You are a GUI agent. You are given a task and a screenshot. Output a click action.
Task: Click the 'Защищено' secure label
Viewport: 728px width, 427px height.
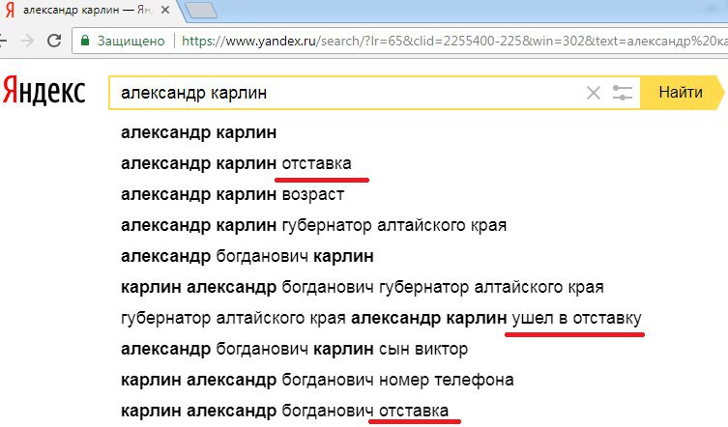(x=131, y=41)
